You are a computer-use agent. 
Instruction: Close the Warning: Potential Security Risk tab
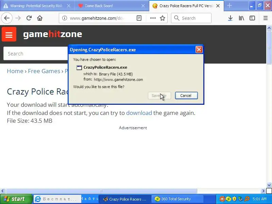pyautogui.click(x=69, y=6)
